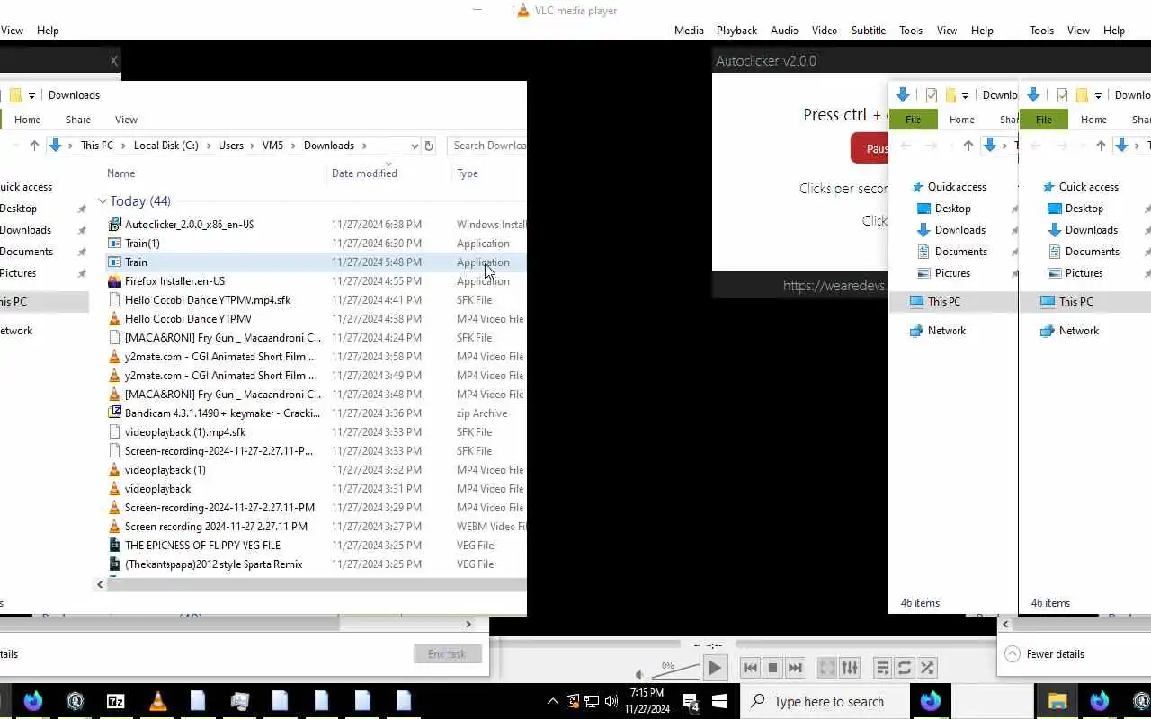Image resolution: width=1151 pixels, height=719 pixels.
Task: Open the Media menu in VLC
Action: pyautogui.click(x=689, y=31)
